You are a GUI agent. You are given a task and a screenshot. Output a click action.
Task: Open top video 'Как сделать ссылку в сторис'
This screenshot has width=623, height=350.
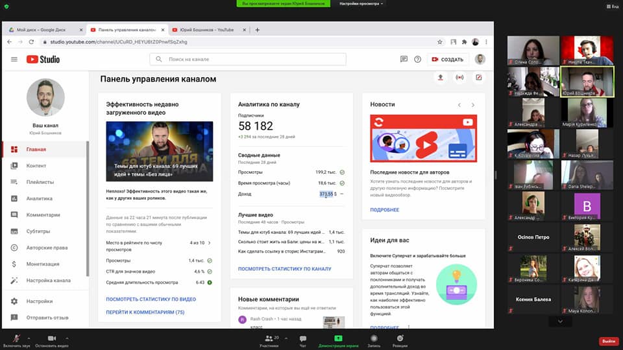coord(282,251)
